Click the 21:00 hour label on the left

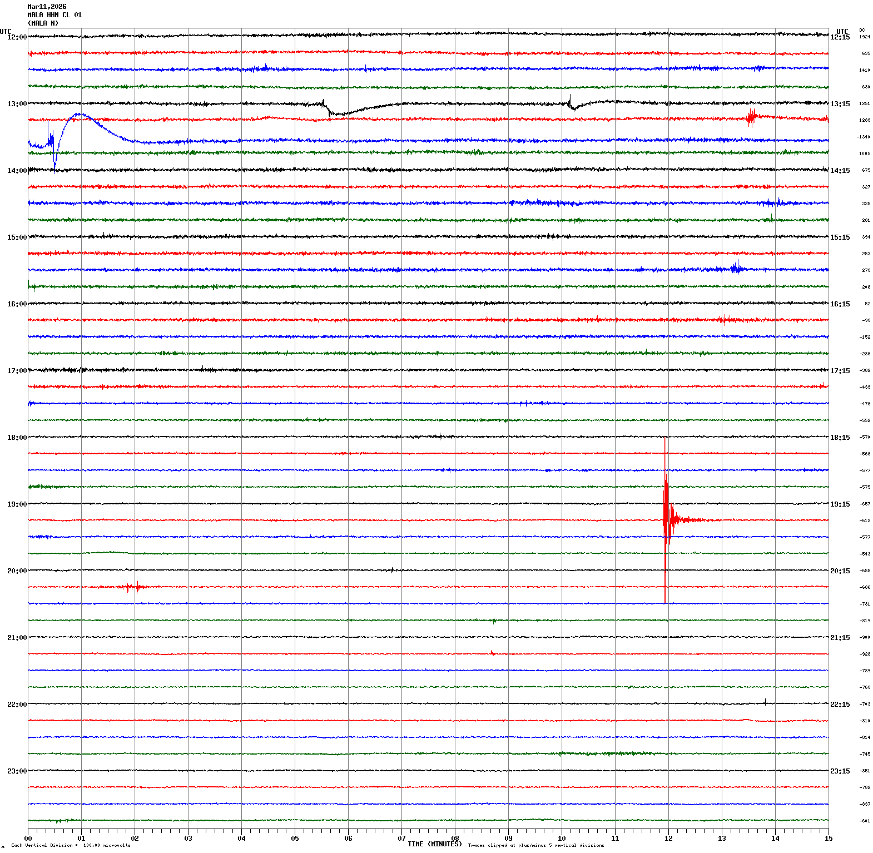[17, 638]
